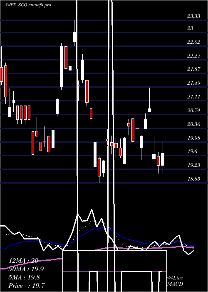Click the last white candlestick near 19.6
The width and height of the screenshot is (208, 292).
point(163,159)
